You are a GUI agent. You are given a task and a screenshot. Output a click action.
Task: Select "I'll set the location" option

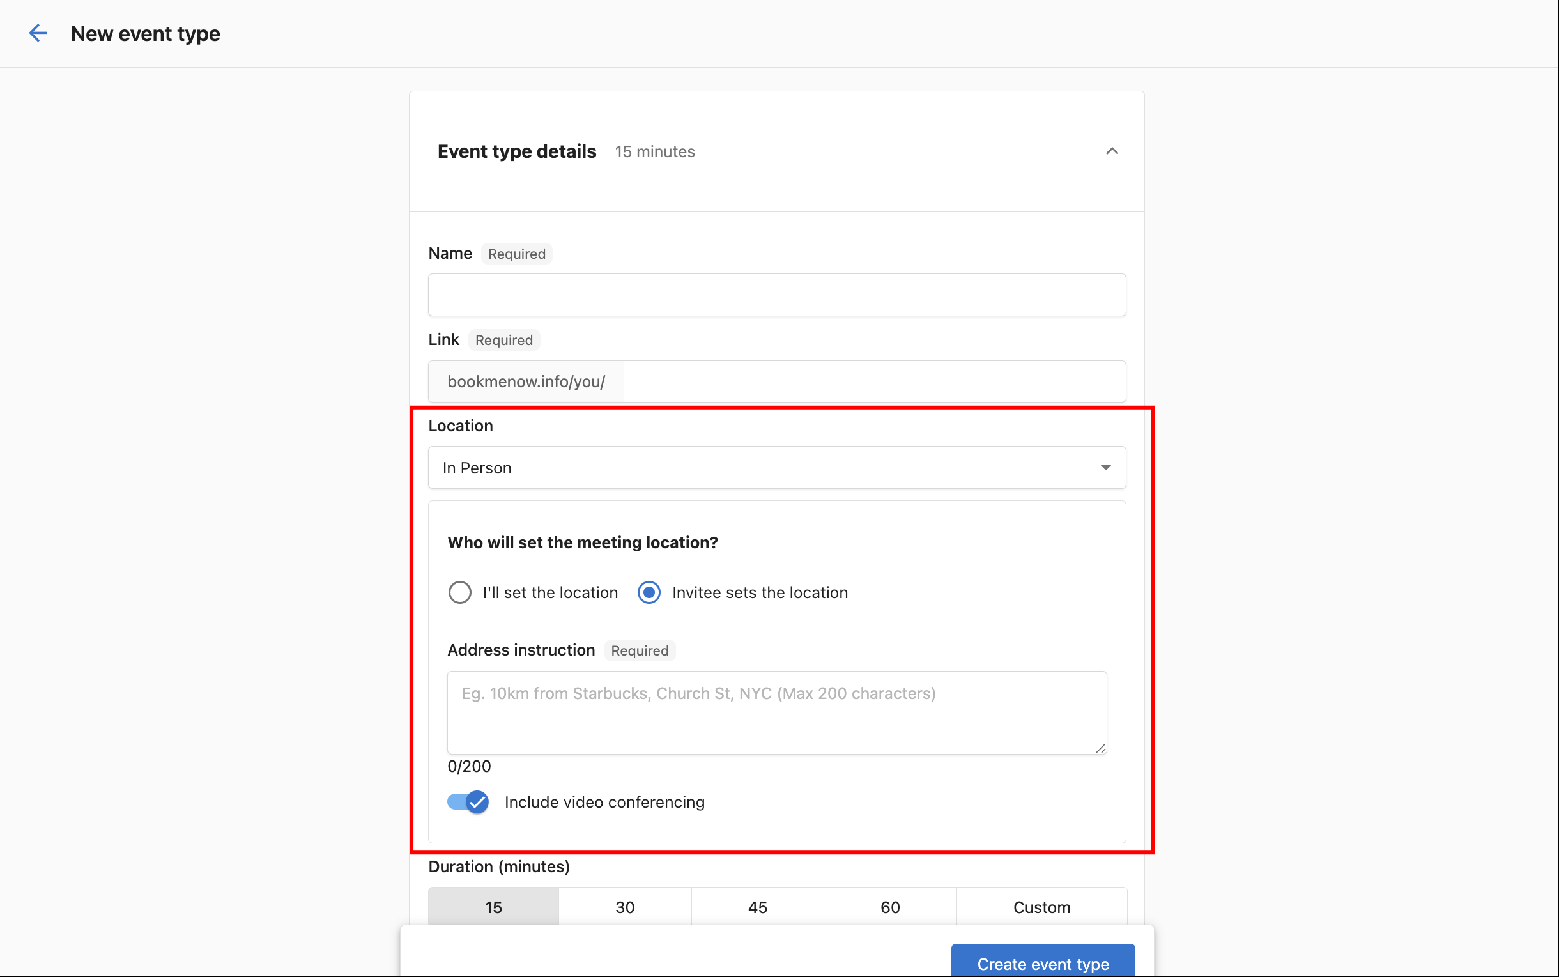(459, 592)
